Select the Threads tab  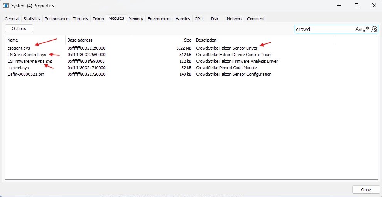[x=81, y=19]
